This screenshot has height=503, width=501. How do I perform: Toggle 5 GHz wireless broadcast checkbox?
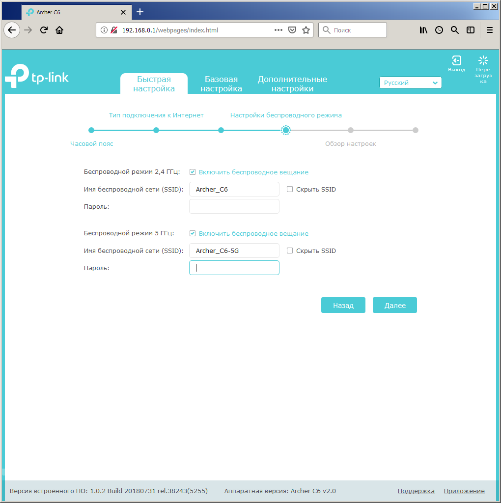click(x=193, y=233)
